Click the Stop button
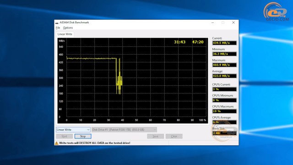This screenshot has height=165, width=293. [83, 136]
